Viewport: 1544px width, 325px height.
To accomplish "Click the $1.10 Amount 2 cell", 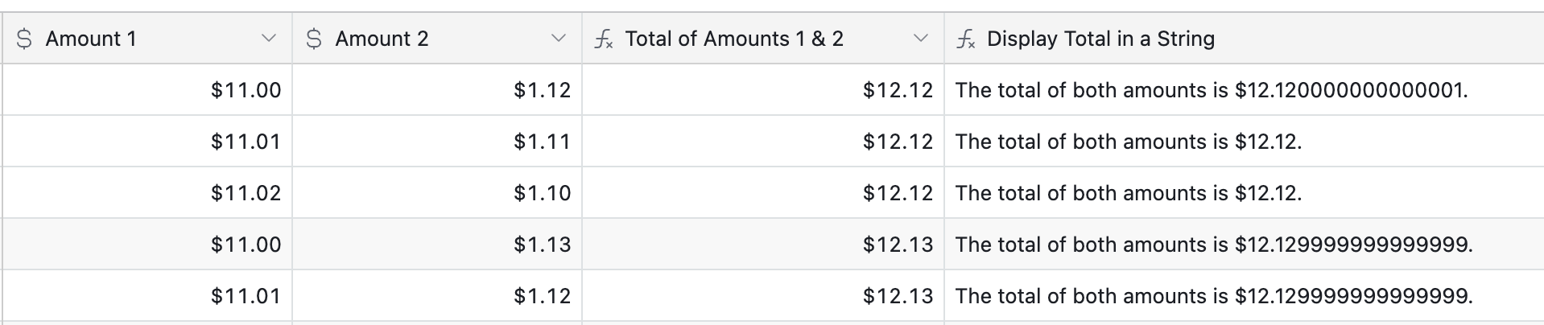I will pyautogui.click(x=437, y=193).
